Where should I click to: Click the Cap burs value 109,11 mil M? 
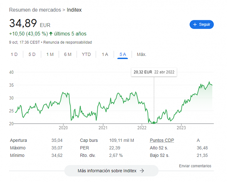122,140
